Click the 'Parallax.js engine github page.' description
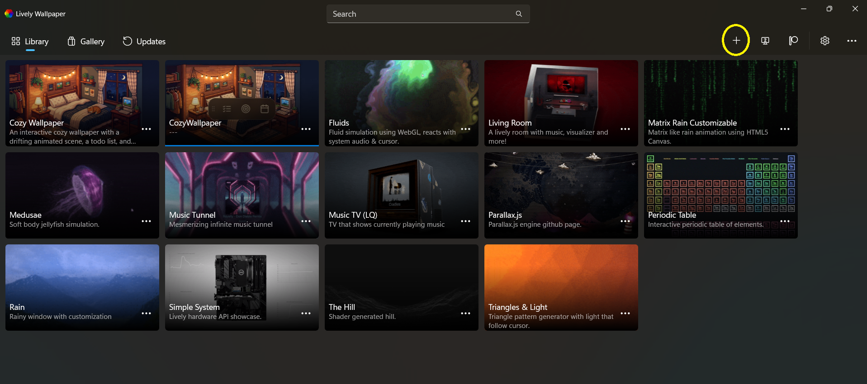This screenshot has width=867, height=384. pyautogui.click(x=535, y=225)
